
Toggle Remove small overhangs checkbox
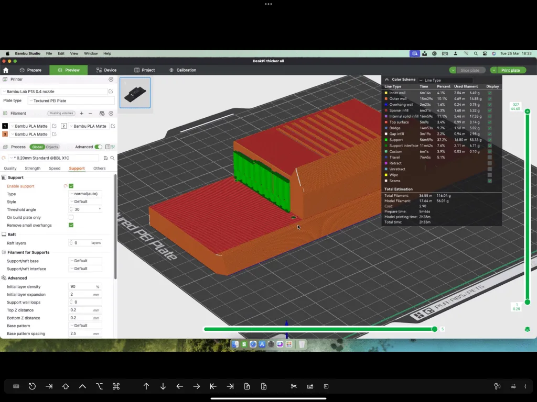click(71, 225)
